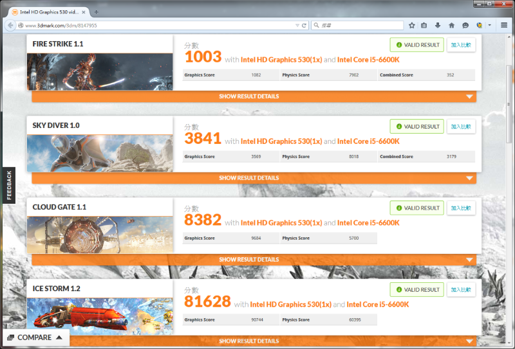Open a new tab with plus button
Screen dimensions: 515x349
click(97, 12)
